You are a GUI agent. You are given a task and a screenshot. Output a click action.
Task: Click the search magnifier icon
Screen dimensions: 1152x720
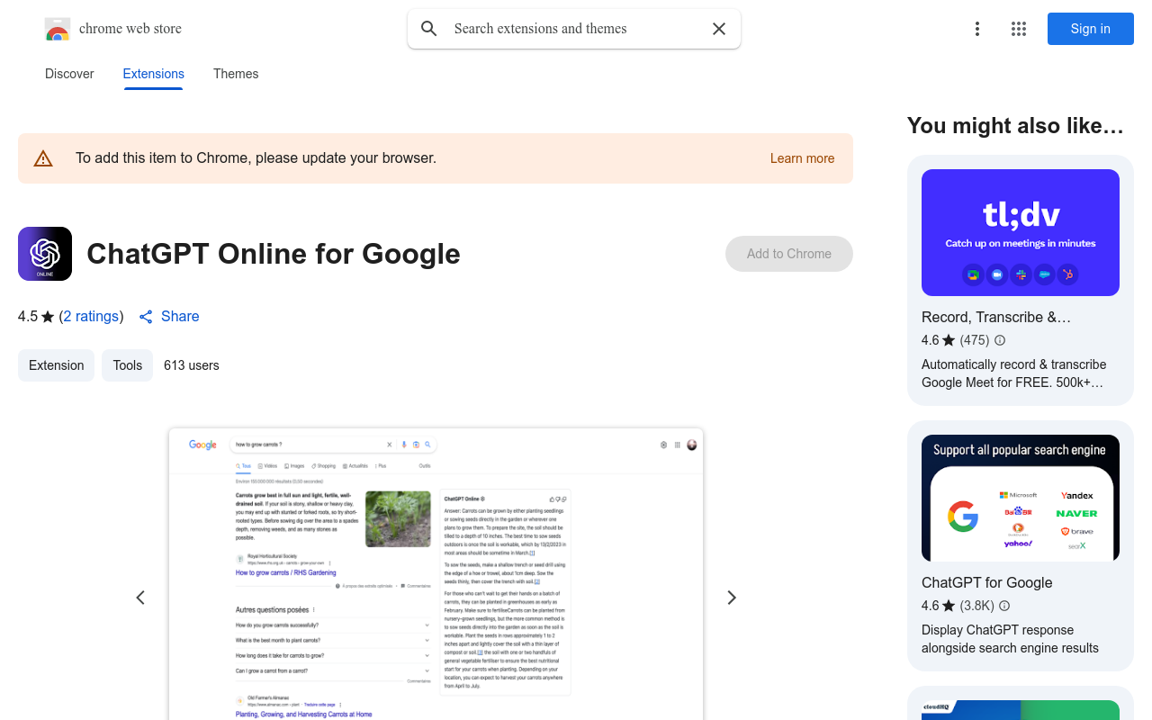pos(429,29)
